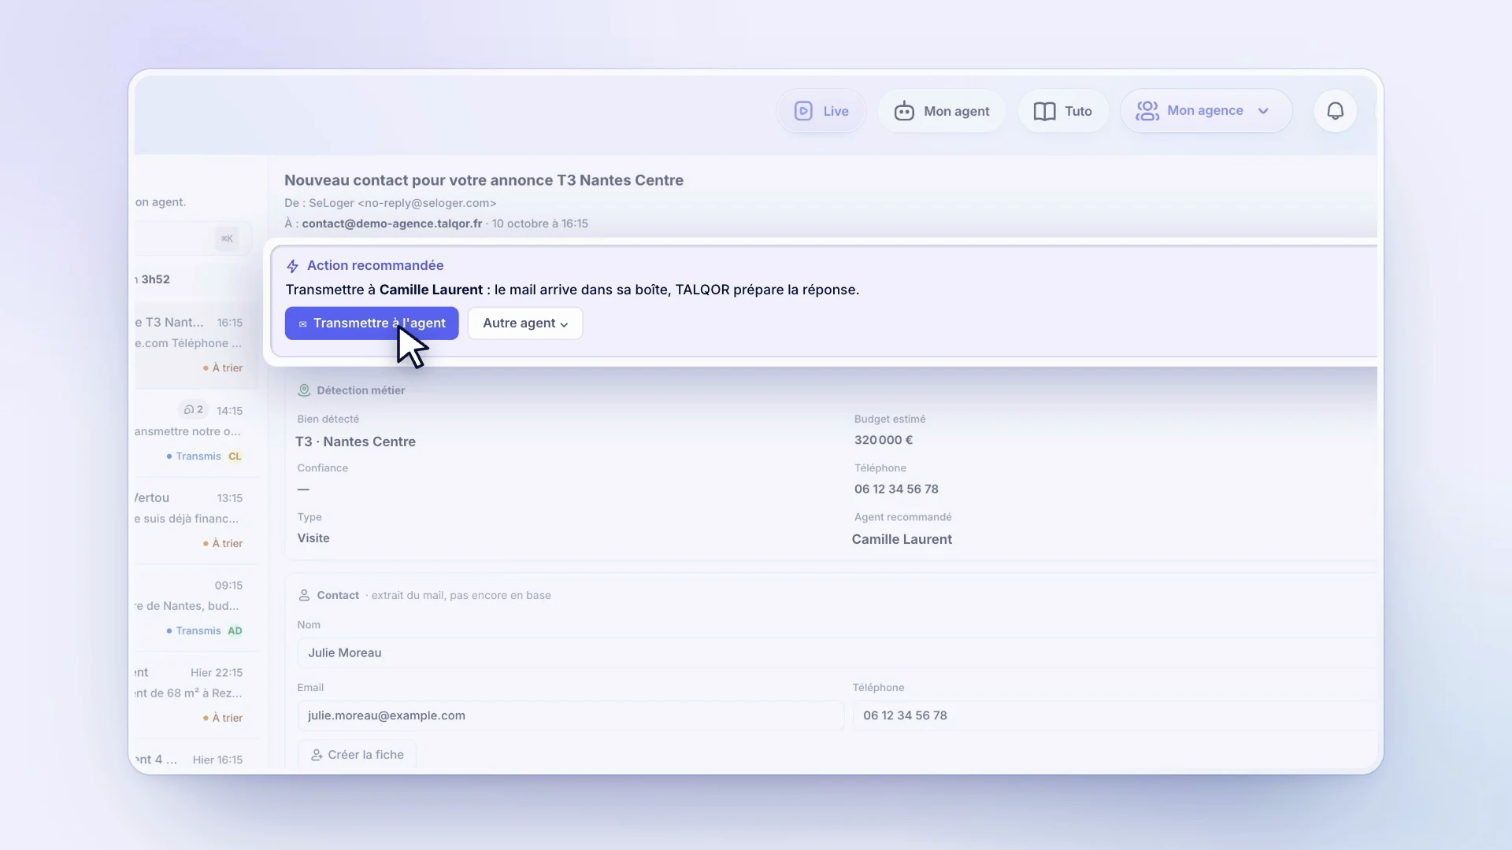1512x850 pixels.
Task: Open the 14:15 message marked Transmis CL
Action: pos(196,433)
